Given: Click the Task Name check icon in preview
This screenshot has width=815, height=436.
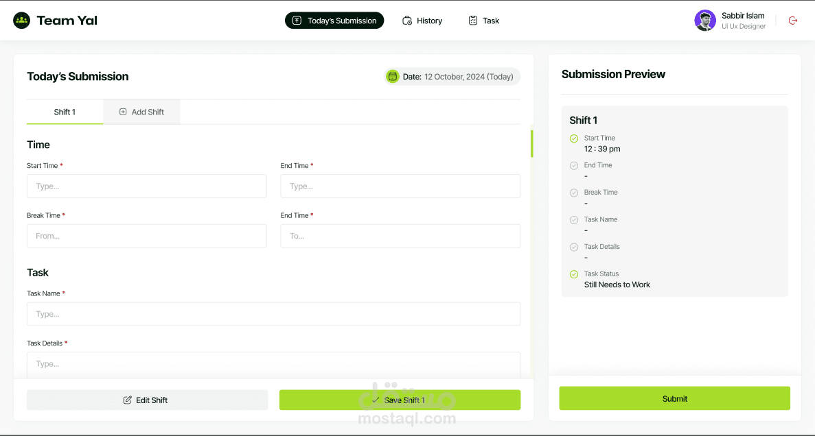Looking at the screenshot, I should click(x=574, y=220).
